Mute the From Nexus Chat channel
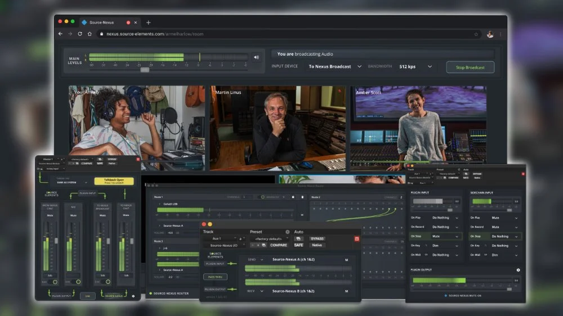Screen dimensions: 563x316 click(x=50, y=215)
